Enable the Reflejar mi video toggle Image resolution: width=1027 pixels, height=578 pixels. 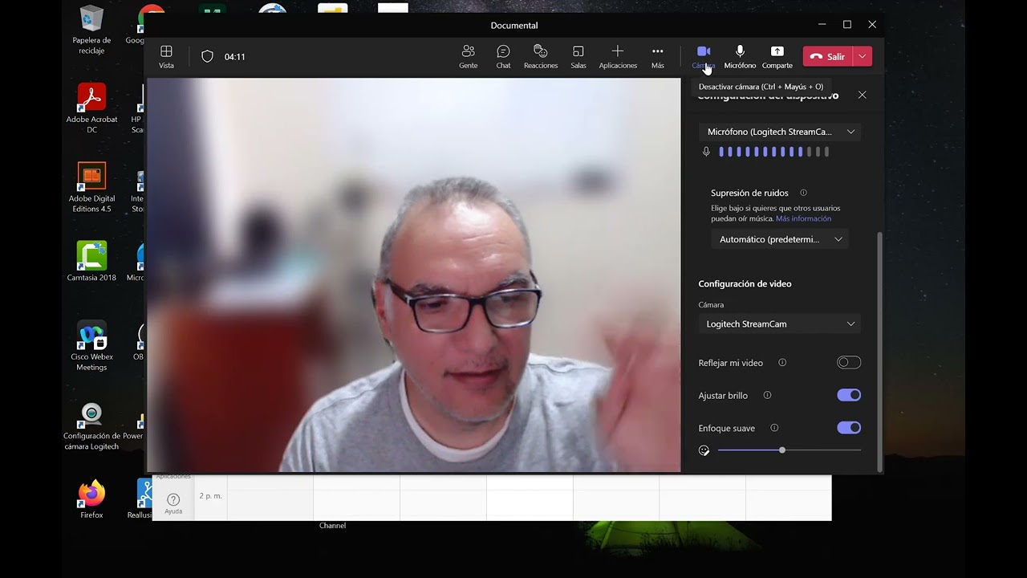848,363
